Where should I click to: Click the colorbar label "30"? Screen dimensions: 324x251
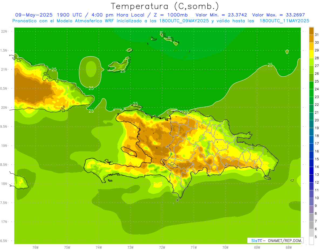click(317, 43)
